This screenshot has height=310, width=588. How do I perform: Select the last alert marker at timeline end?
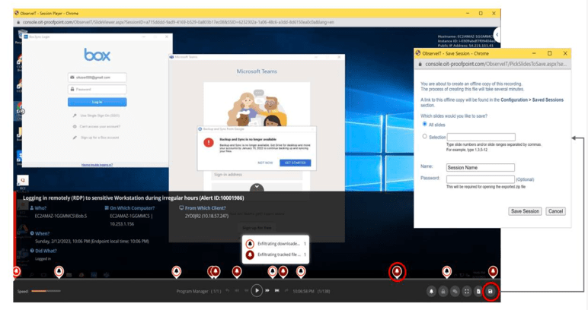point(493,271)
